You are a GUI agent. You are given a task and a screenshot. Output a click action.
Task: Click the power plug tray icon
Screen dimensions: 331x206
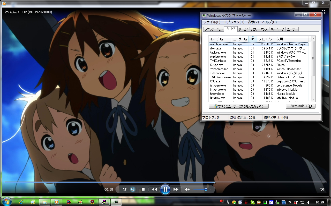[x=296, y=202]
